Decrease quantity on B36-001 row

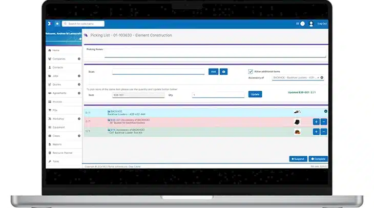coord(324,122)
